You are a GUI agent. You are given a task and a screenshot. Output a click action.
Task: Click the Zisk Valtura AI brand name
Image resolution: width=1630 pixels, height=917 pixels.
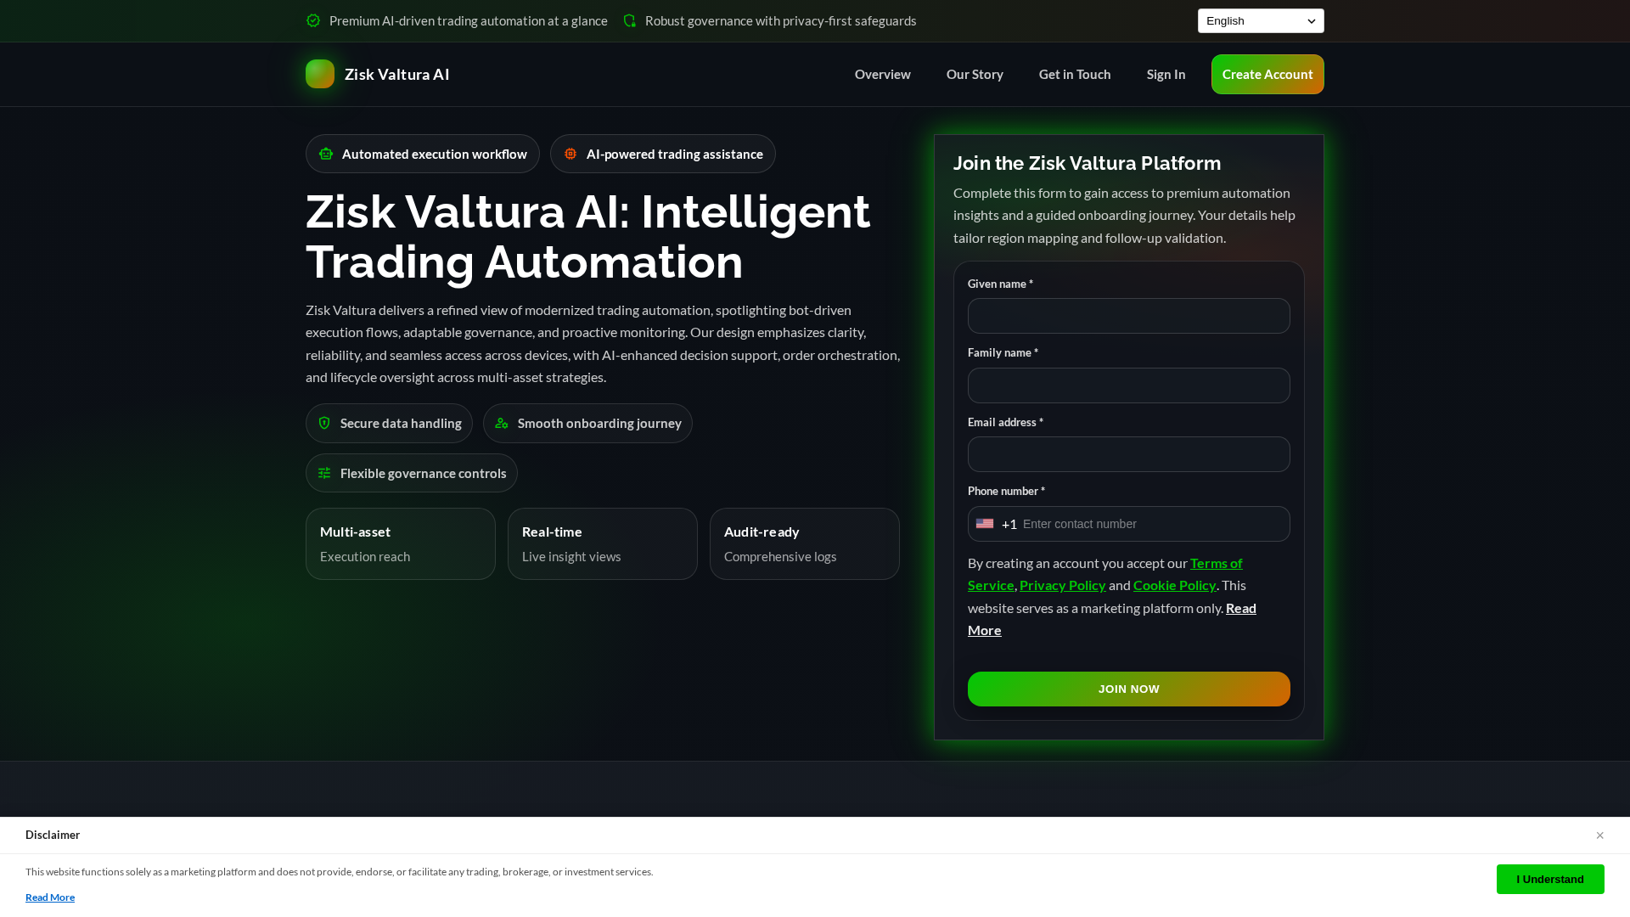pyautogui.click(x=397, y=74)
